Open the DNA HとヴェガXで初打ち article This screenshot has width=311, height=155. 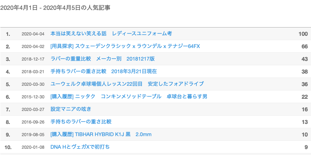click(x=80, y=147)
